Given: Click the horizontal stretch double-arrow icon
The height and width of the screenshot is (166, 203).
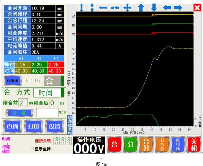Looking at the screenshot, I should 103,8.
